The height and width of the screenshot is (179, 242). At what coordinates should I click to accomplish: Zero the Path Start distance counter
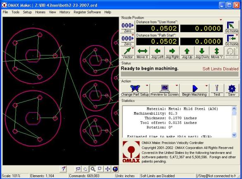[128, 40]
